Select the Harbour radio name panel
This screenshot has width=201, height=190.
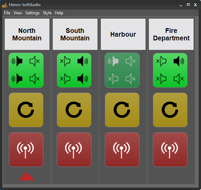tap(123, 34)
